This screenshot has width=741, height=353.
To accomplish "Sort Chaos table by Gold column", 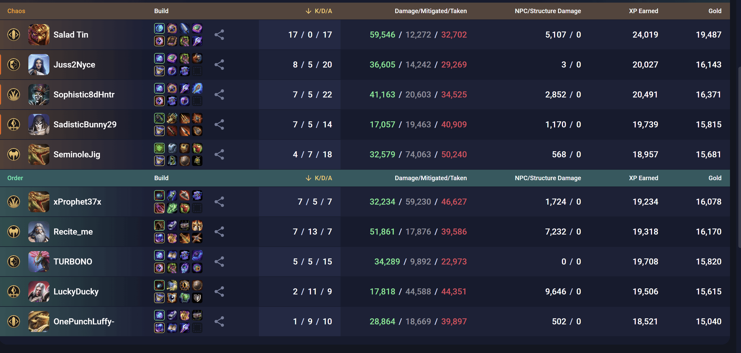I will pyautogui.click(x=714, y=11).
